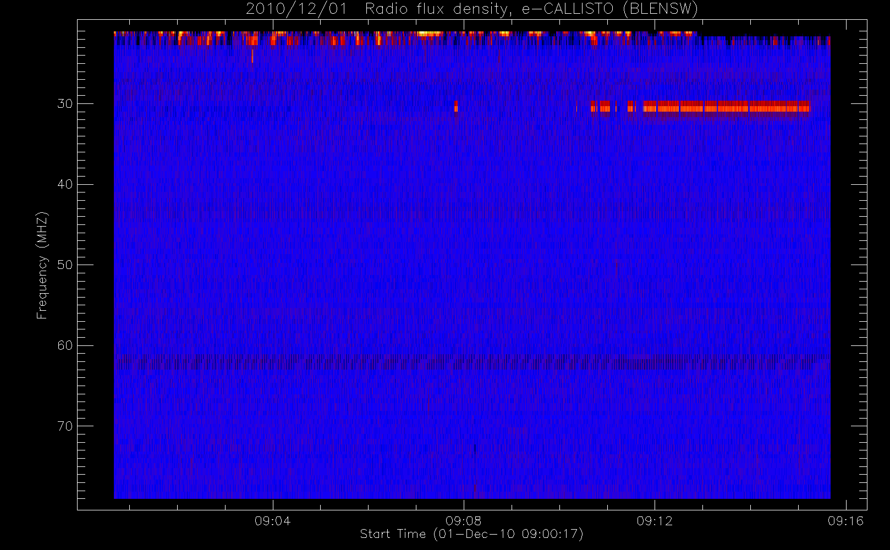Click the 70 frequency tick label

[x=65, y=426]
